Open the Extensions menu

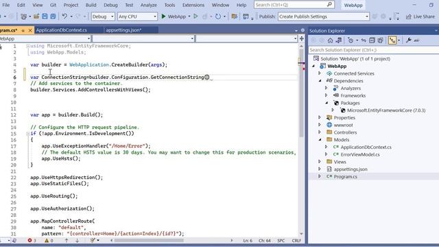(193, 5)
